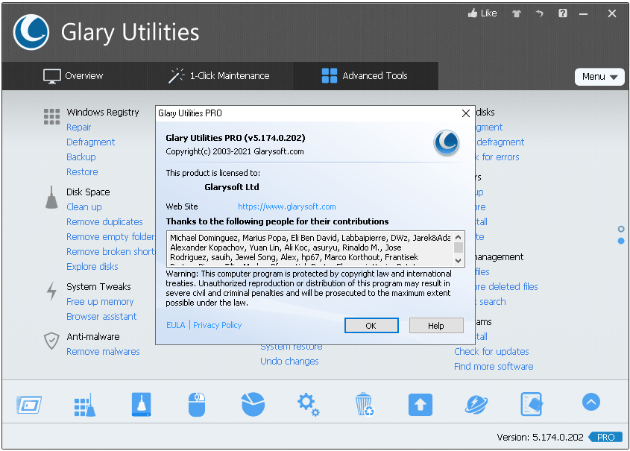Open the Disk Space Analyzer pie icon

253,404
